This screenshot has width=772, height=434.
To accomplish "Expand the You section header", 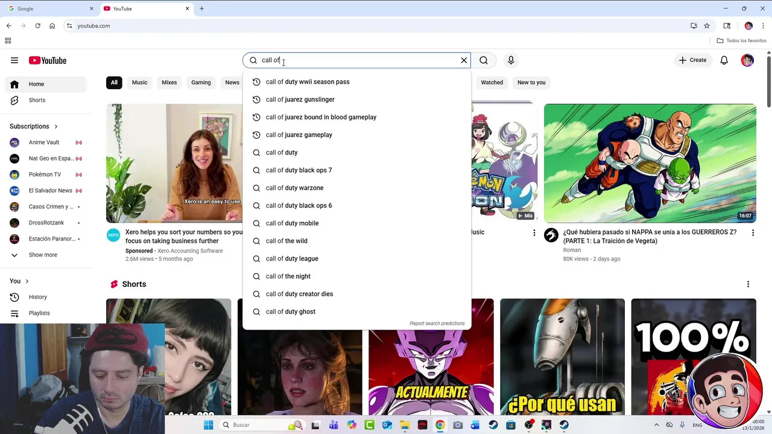I will [19, 281].
